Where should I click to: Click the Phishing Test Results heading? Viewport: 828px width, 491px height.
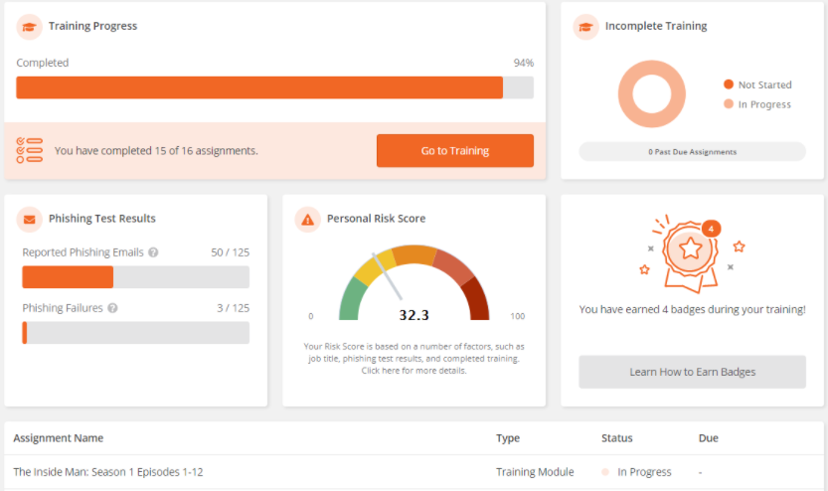[102, 219]
